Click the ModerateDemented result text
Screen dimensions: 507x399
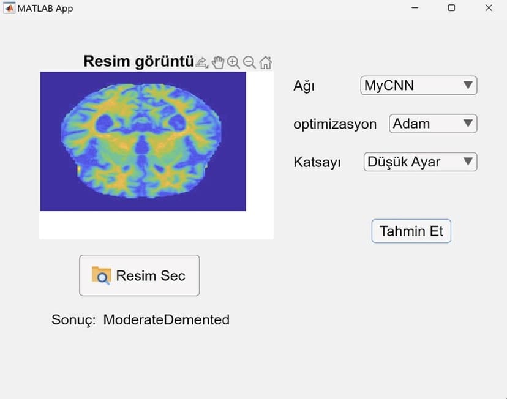tap(166, 319)
